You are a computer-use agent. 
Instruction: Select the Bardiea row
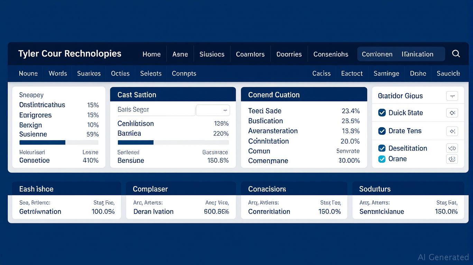[173, 134]
